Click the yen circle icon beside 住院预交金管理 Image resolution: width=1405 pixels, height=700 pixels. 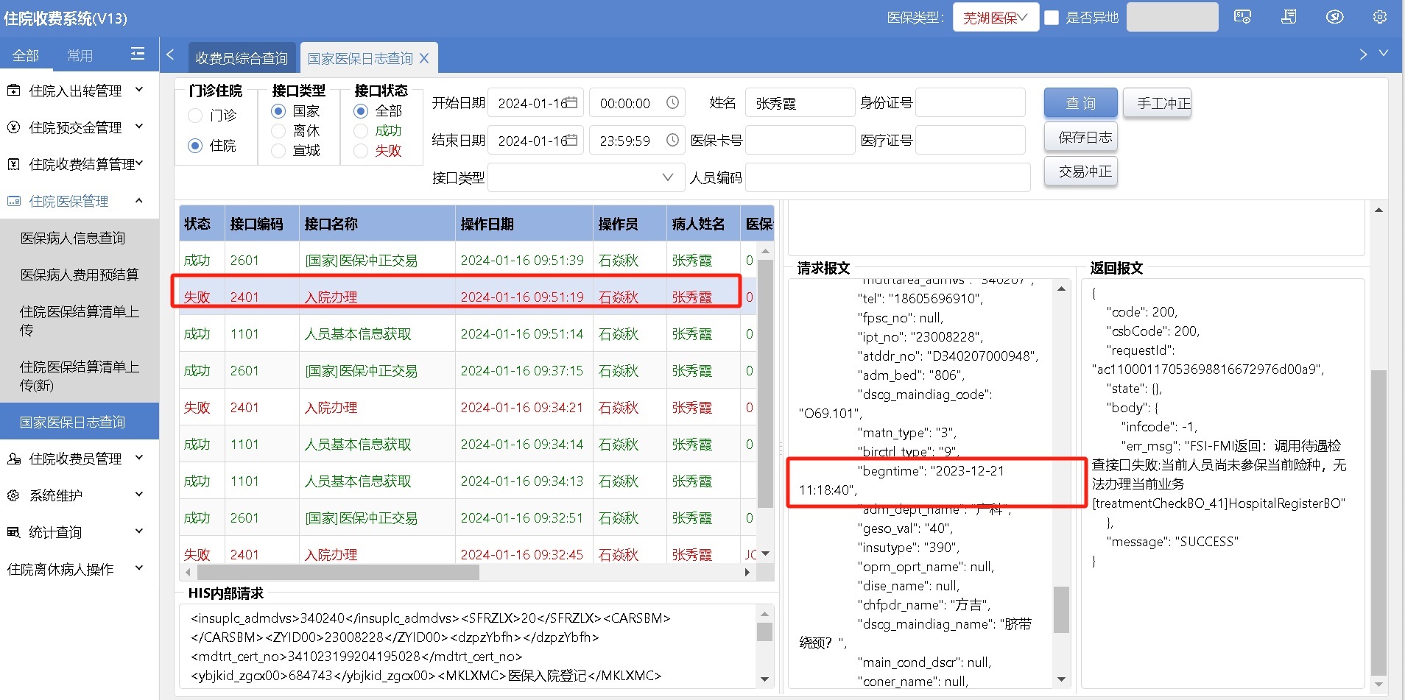pyautogui.click(x=13, y=127)
